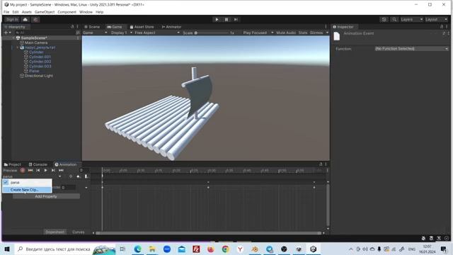
Task: Toggle Gizmos in Game view
Action: point(316,33)
